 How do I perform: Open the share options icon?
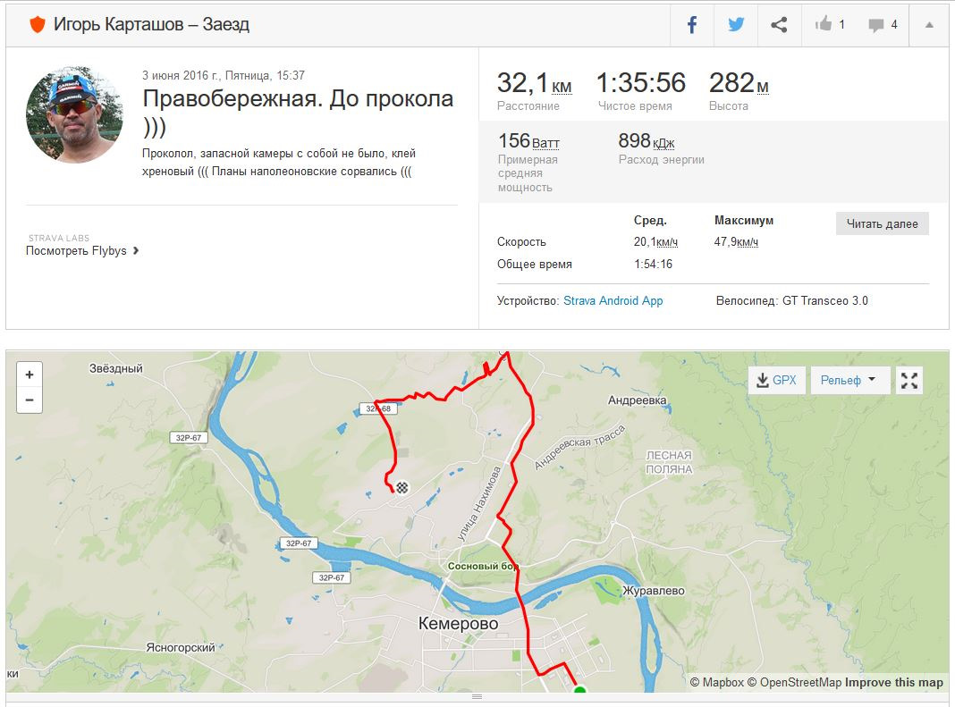pyautogui.click(x=779, y=25)
